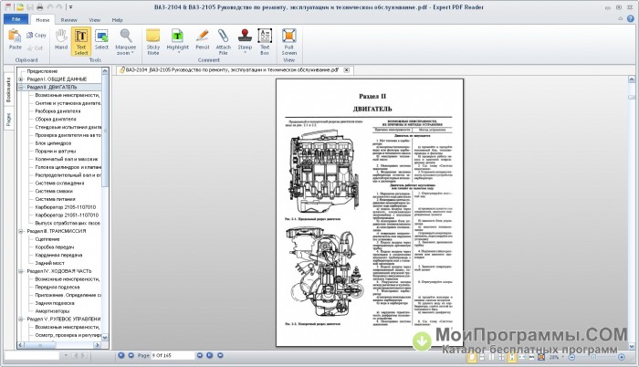Click the Print icon in quick access bar
This screenshot has width=639, height=367.
(39, 7)
